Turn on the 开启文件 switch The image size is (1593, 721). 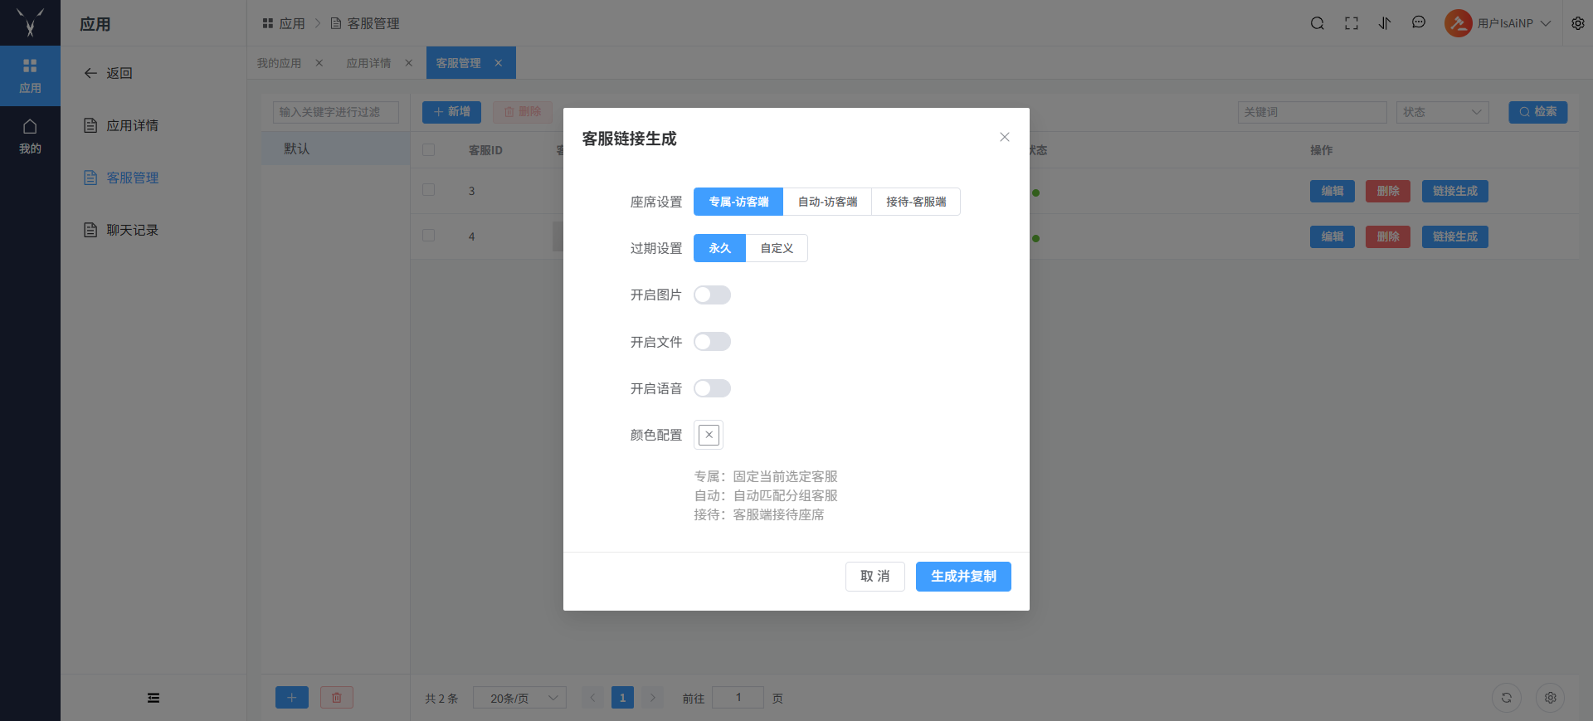click(712, 342)
